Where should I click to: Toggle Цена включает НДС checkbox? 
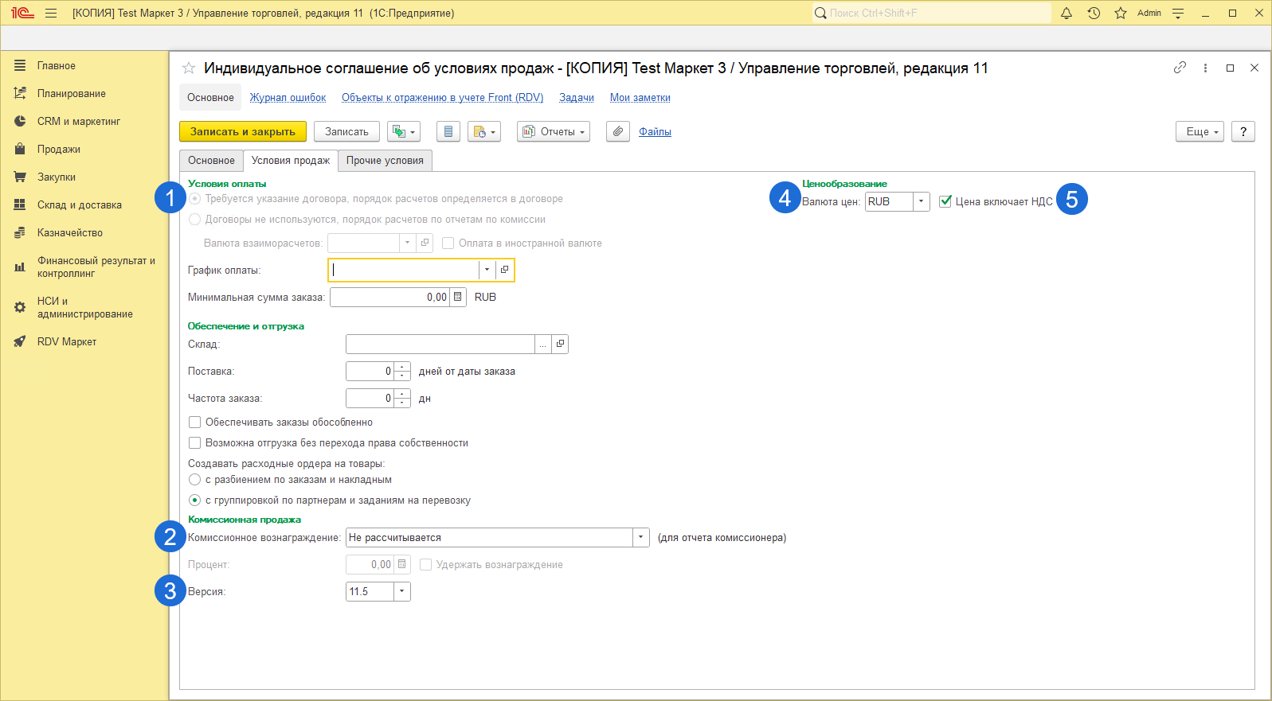coord(945,201)
